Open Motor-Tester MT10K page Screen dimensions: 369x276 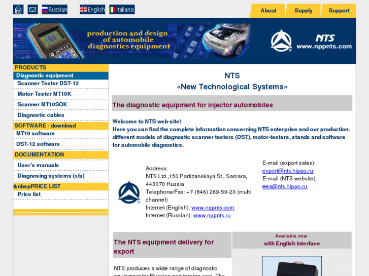pos(44,94)
